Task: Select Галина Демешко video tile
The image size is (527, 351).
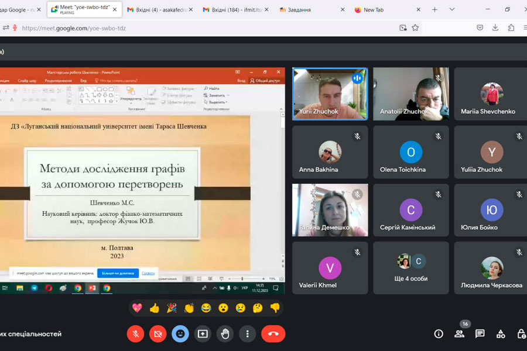Action: [330, 210]
